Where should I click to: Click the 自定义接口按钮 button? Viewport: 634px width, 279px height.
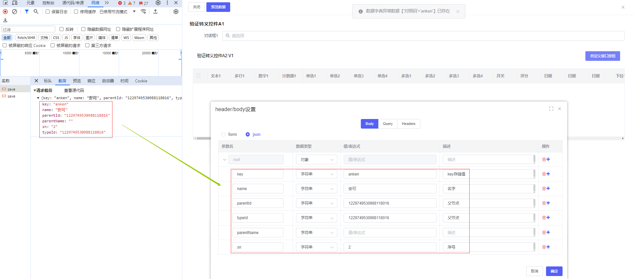click(602, 56)
